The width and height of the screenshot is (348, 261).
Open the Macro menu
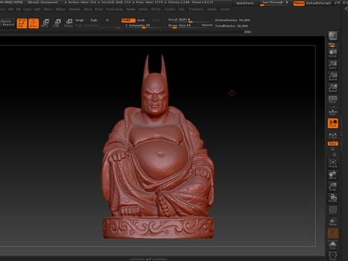tap(48, 9)
